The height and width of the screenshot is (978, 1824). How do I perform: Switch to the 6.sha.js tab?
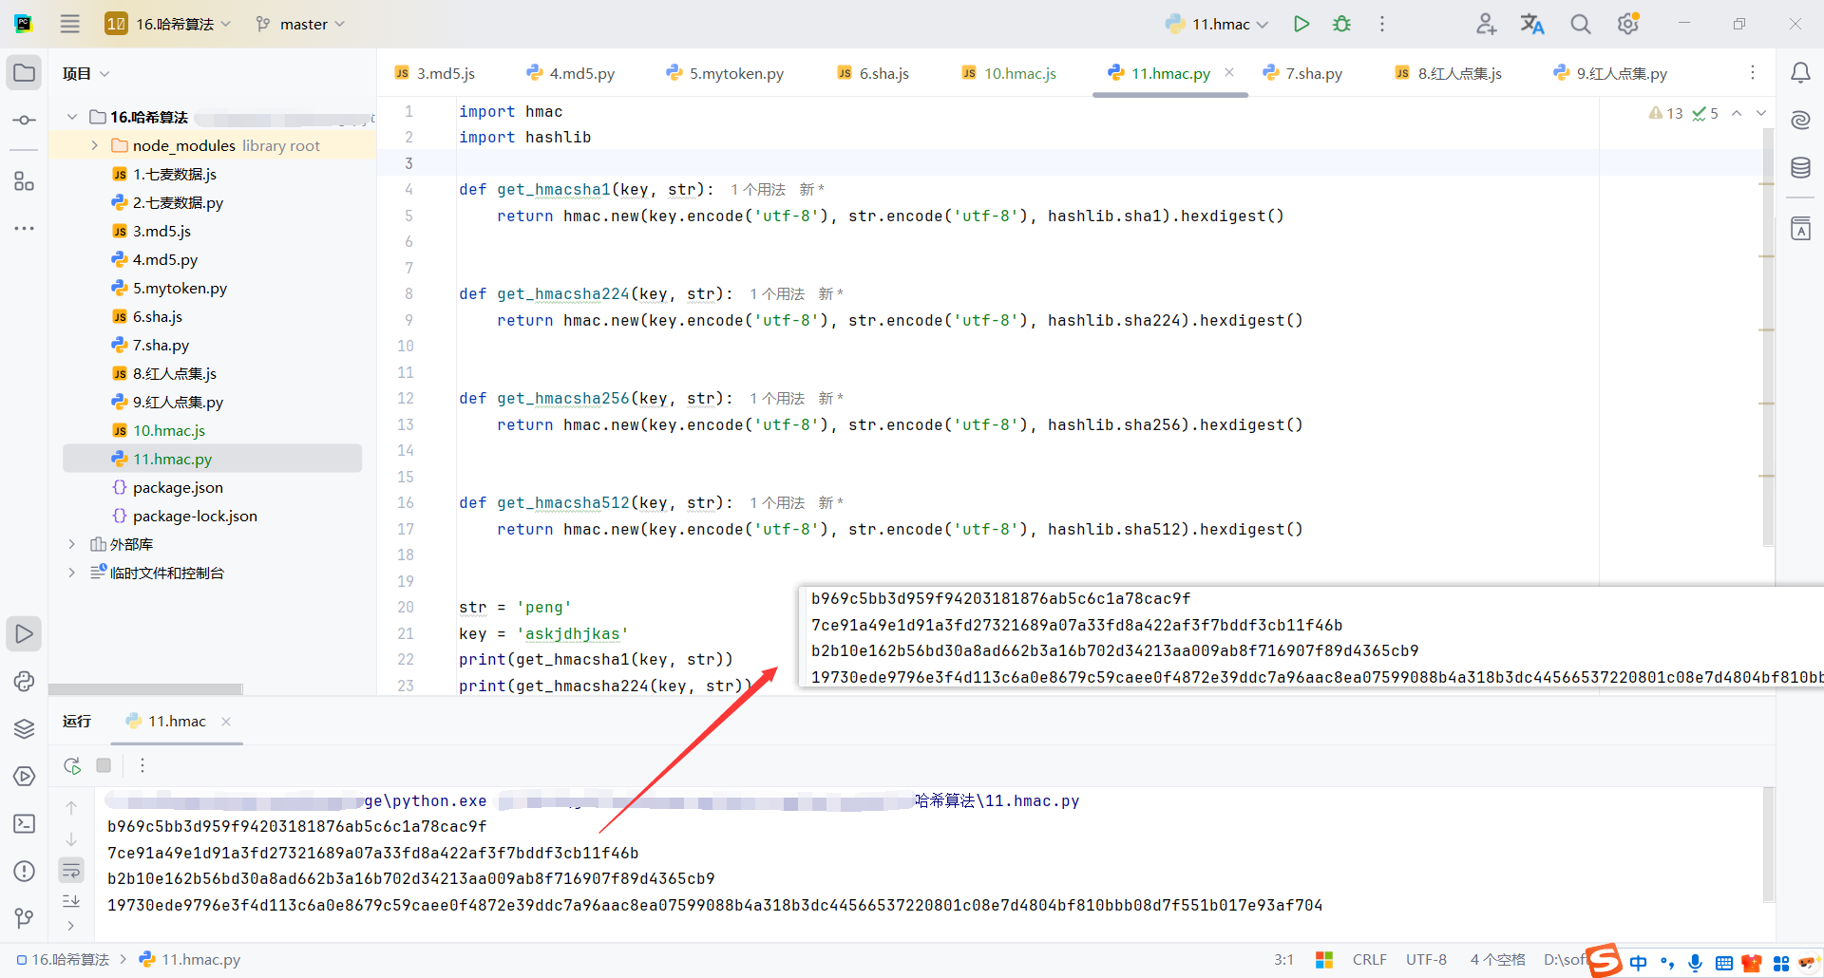[873, 73]
